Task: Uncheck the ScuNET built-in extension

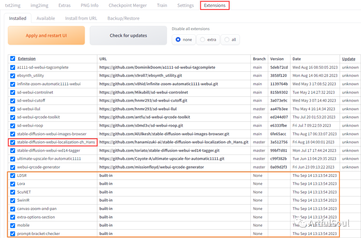Action: (x=13, y=192)
